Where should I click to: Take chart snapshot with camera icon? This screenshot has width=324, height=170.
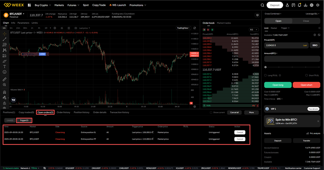[76, 28]
